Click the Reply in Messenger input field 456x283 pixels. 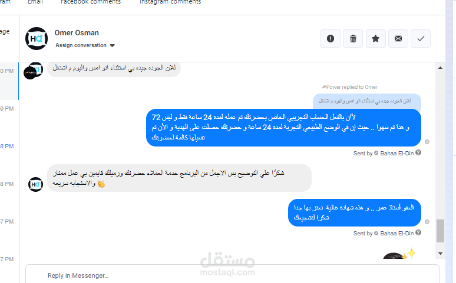click(x=232, y=274)
